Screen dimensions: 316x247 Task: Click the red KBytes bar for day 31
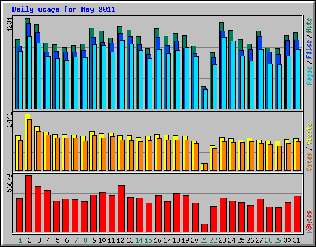pyautogui.click(x=297, y=214)
